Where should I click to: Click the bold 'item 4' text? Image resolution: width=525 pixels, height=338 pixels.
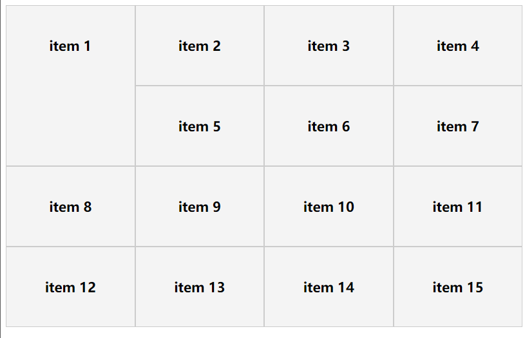457,46
